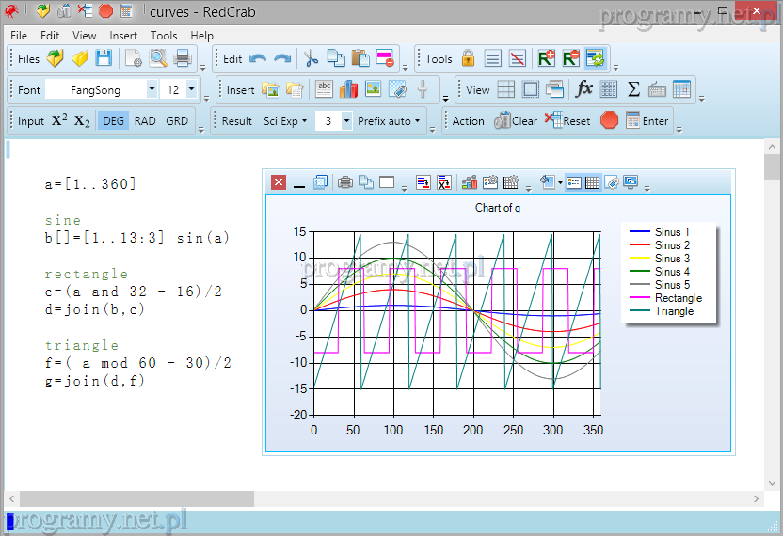This screenshot has height=536, width=783.
Task: Click the Save floppy disk icon
Action: tap(104, 58)
